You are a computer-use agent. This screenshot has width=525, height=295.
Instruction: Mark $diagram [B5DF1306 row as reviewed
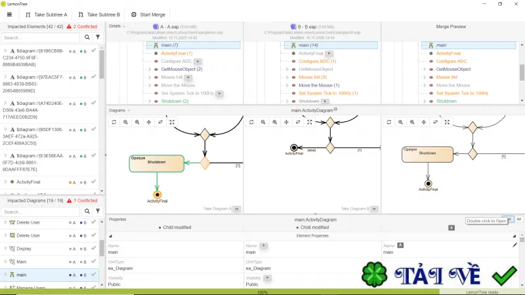coord(94,129)
